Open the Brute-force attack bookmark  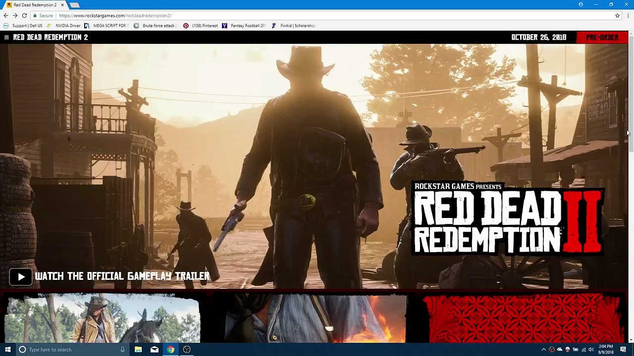point(156,26)
